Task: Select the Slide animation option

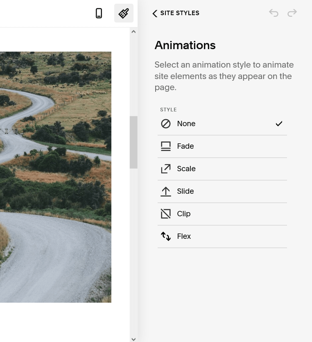Action: (222, 191)
